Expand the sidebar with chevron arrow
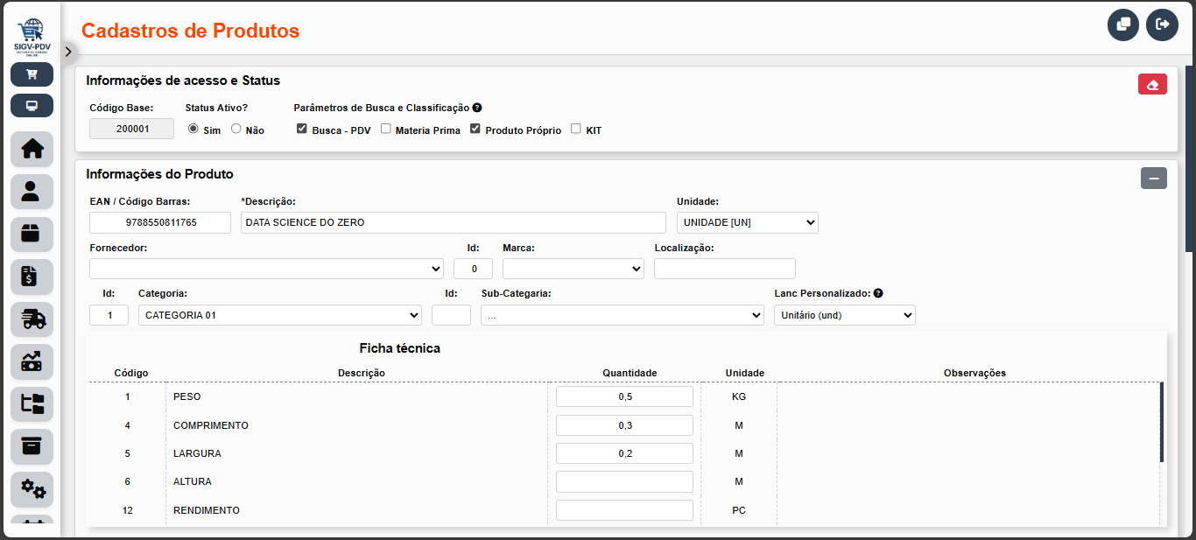 (x=68, y=52)
